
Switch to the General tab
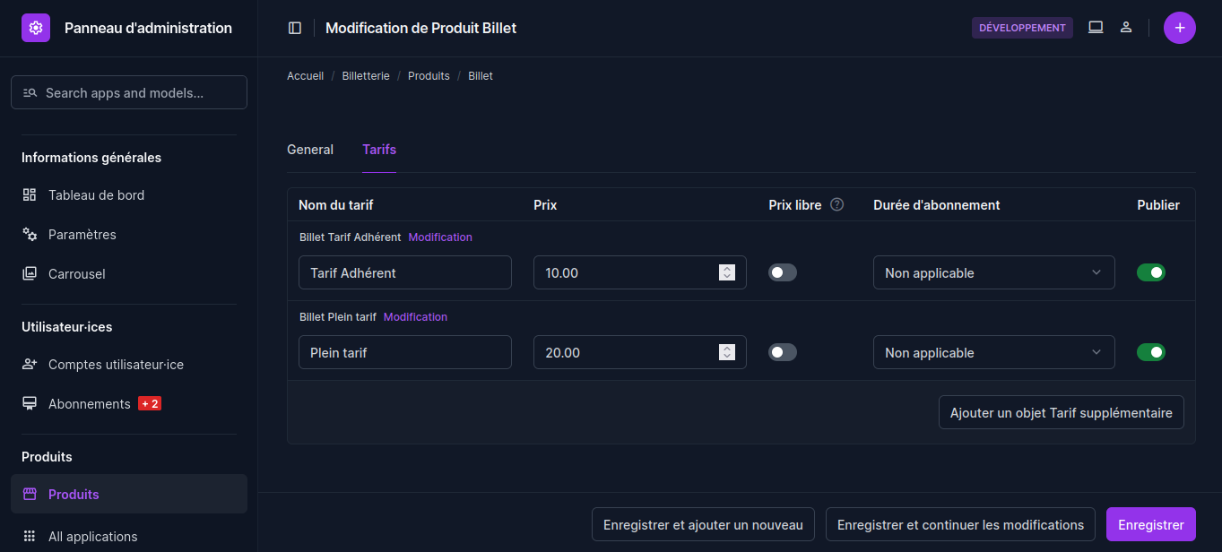310,150
